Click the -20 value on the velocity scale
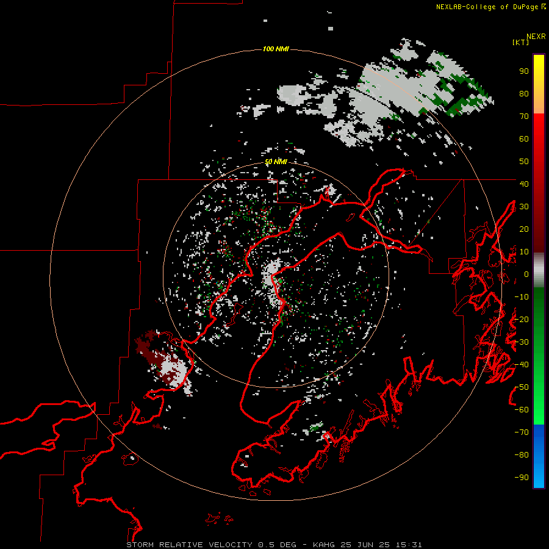Screen dimensions: 549x549 522,320
